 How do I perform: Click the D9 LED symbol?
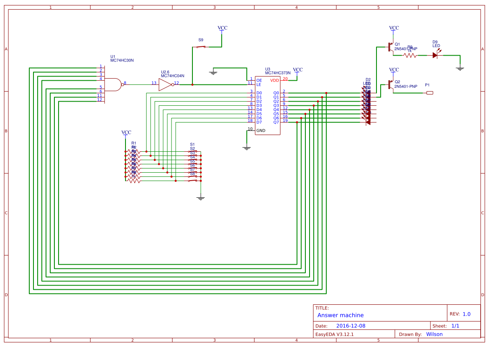pos(435,54)
